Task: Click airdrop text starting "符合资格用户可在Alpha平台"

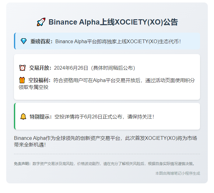Action: coord(124,80)
